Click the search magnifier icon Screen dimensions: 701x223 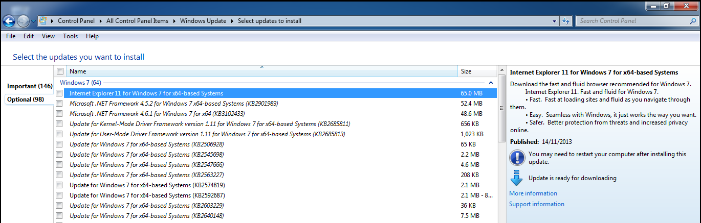[693, 21]
